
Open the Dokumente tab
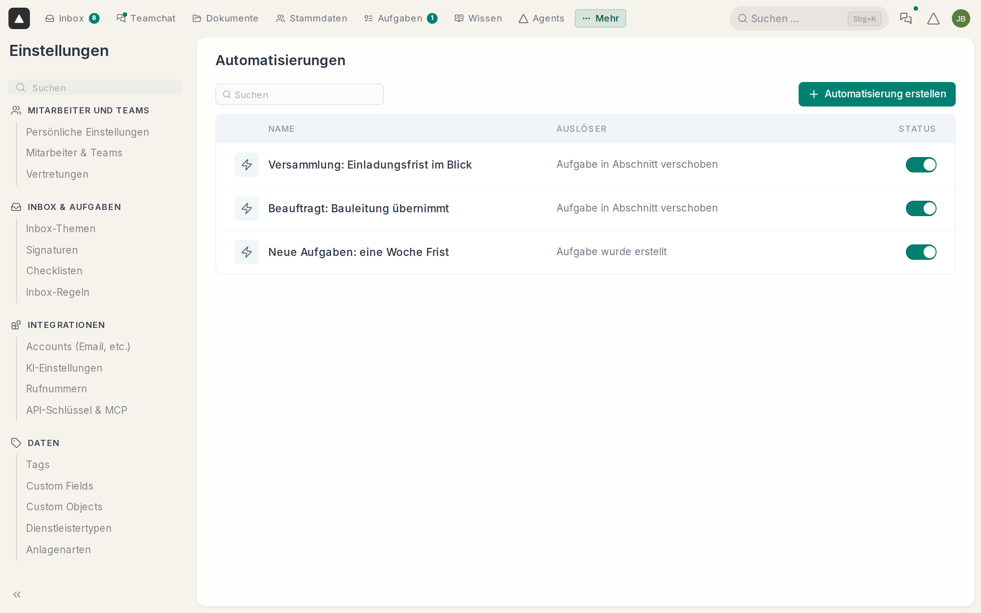point(225,18)
